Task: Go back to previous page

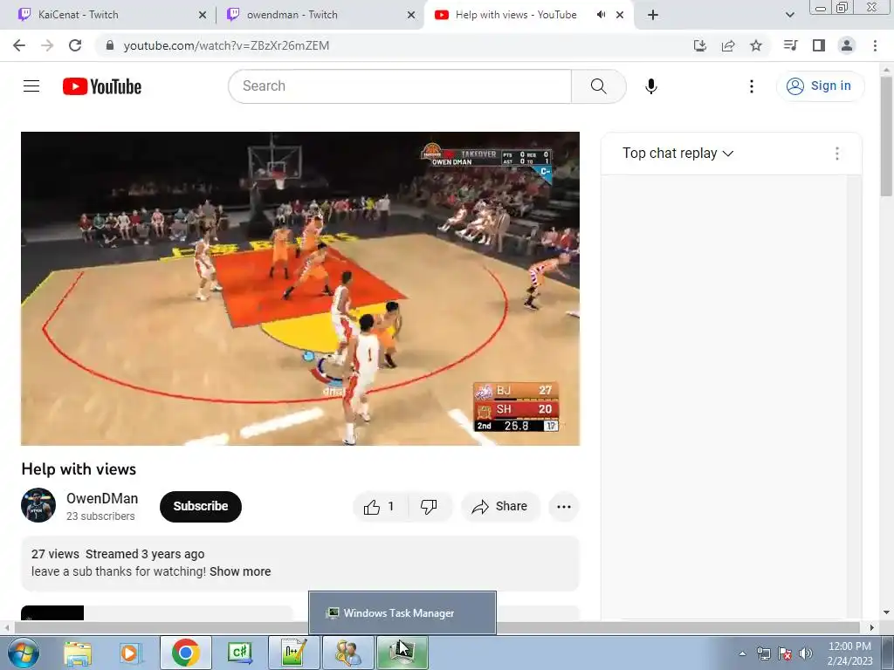Action: tap(19, 45)
